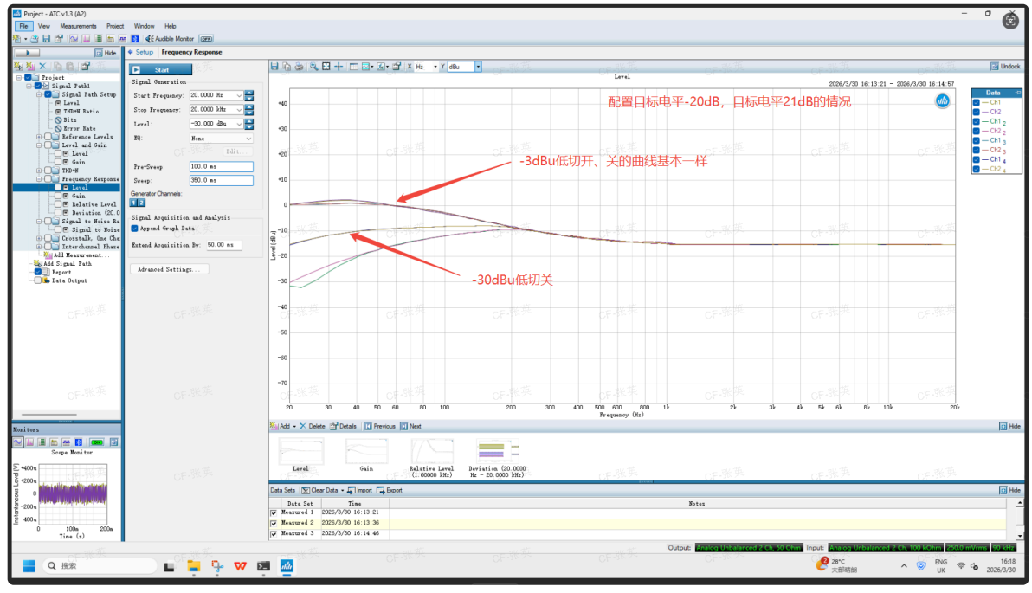Open the View menu
The image size is (1032, 593).
pyautogui.click(x=44, y=26)
